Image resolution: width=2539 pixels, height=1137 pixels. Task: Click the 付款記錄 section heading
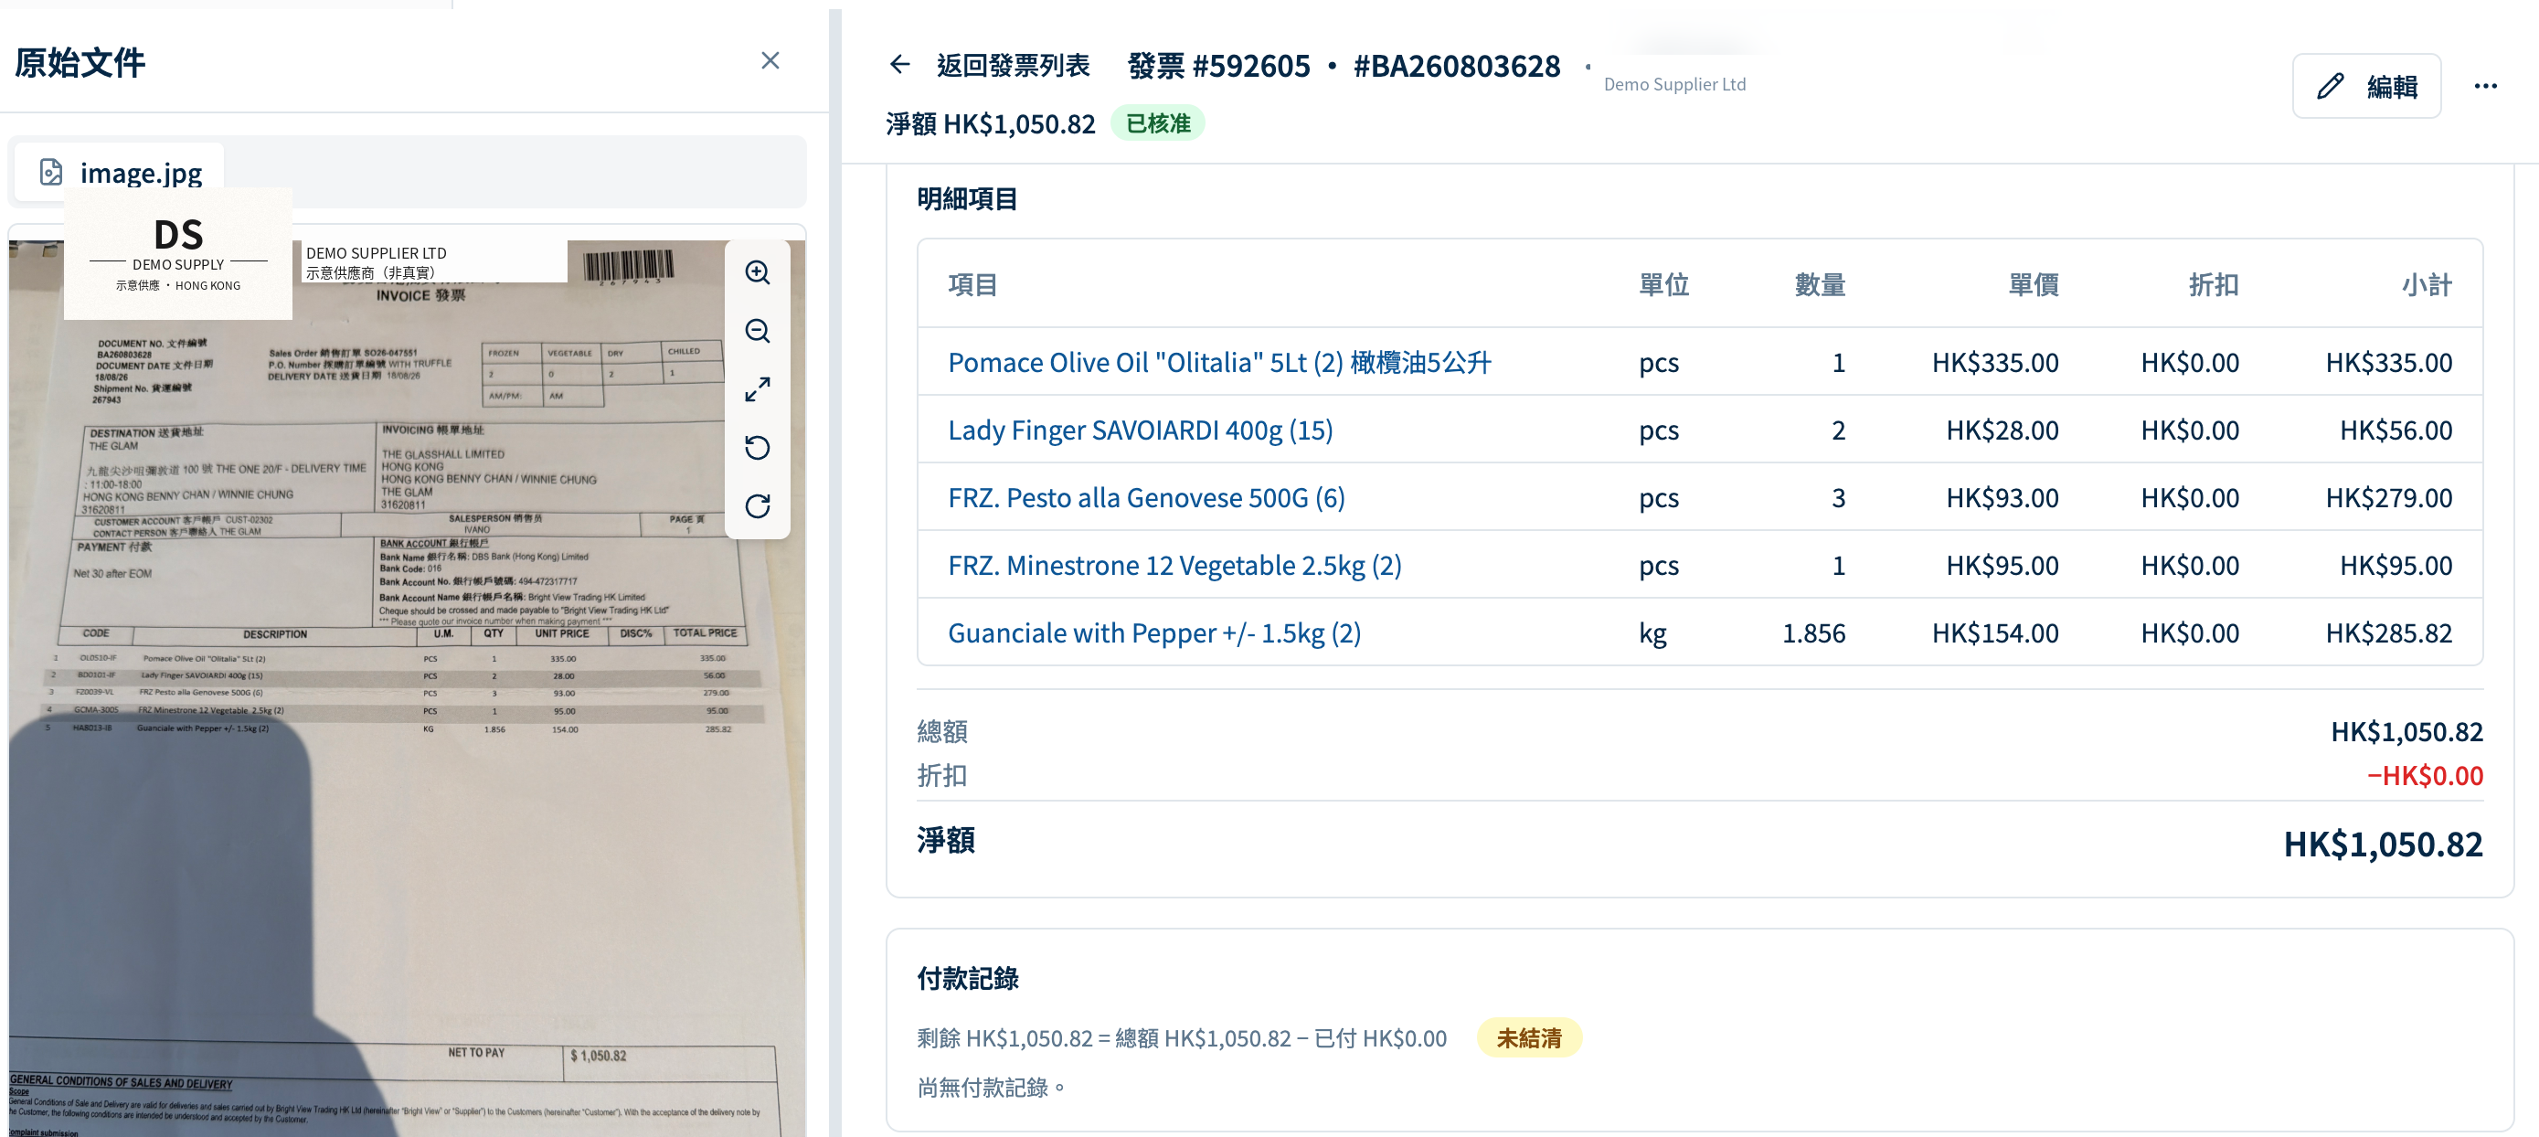coord(967,978)
